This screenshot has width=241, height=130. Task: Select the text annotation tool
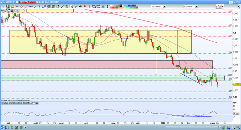coord(71,7)
